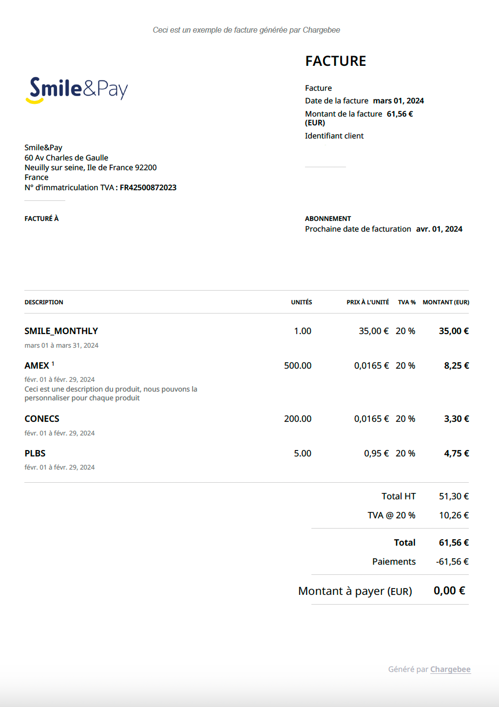This screenshot has width=499, height=707.
Task: Click the Total HT amount 51,30 €
Action: click(x=453, y=496)
